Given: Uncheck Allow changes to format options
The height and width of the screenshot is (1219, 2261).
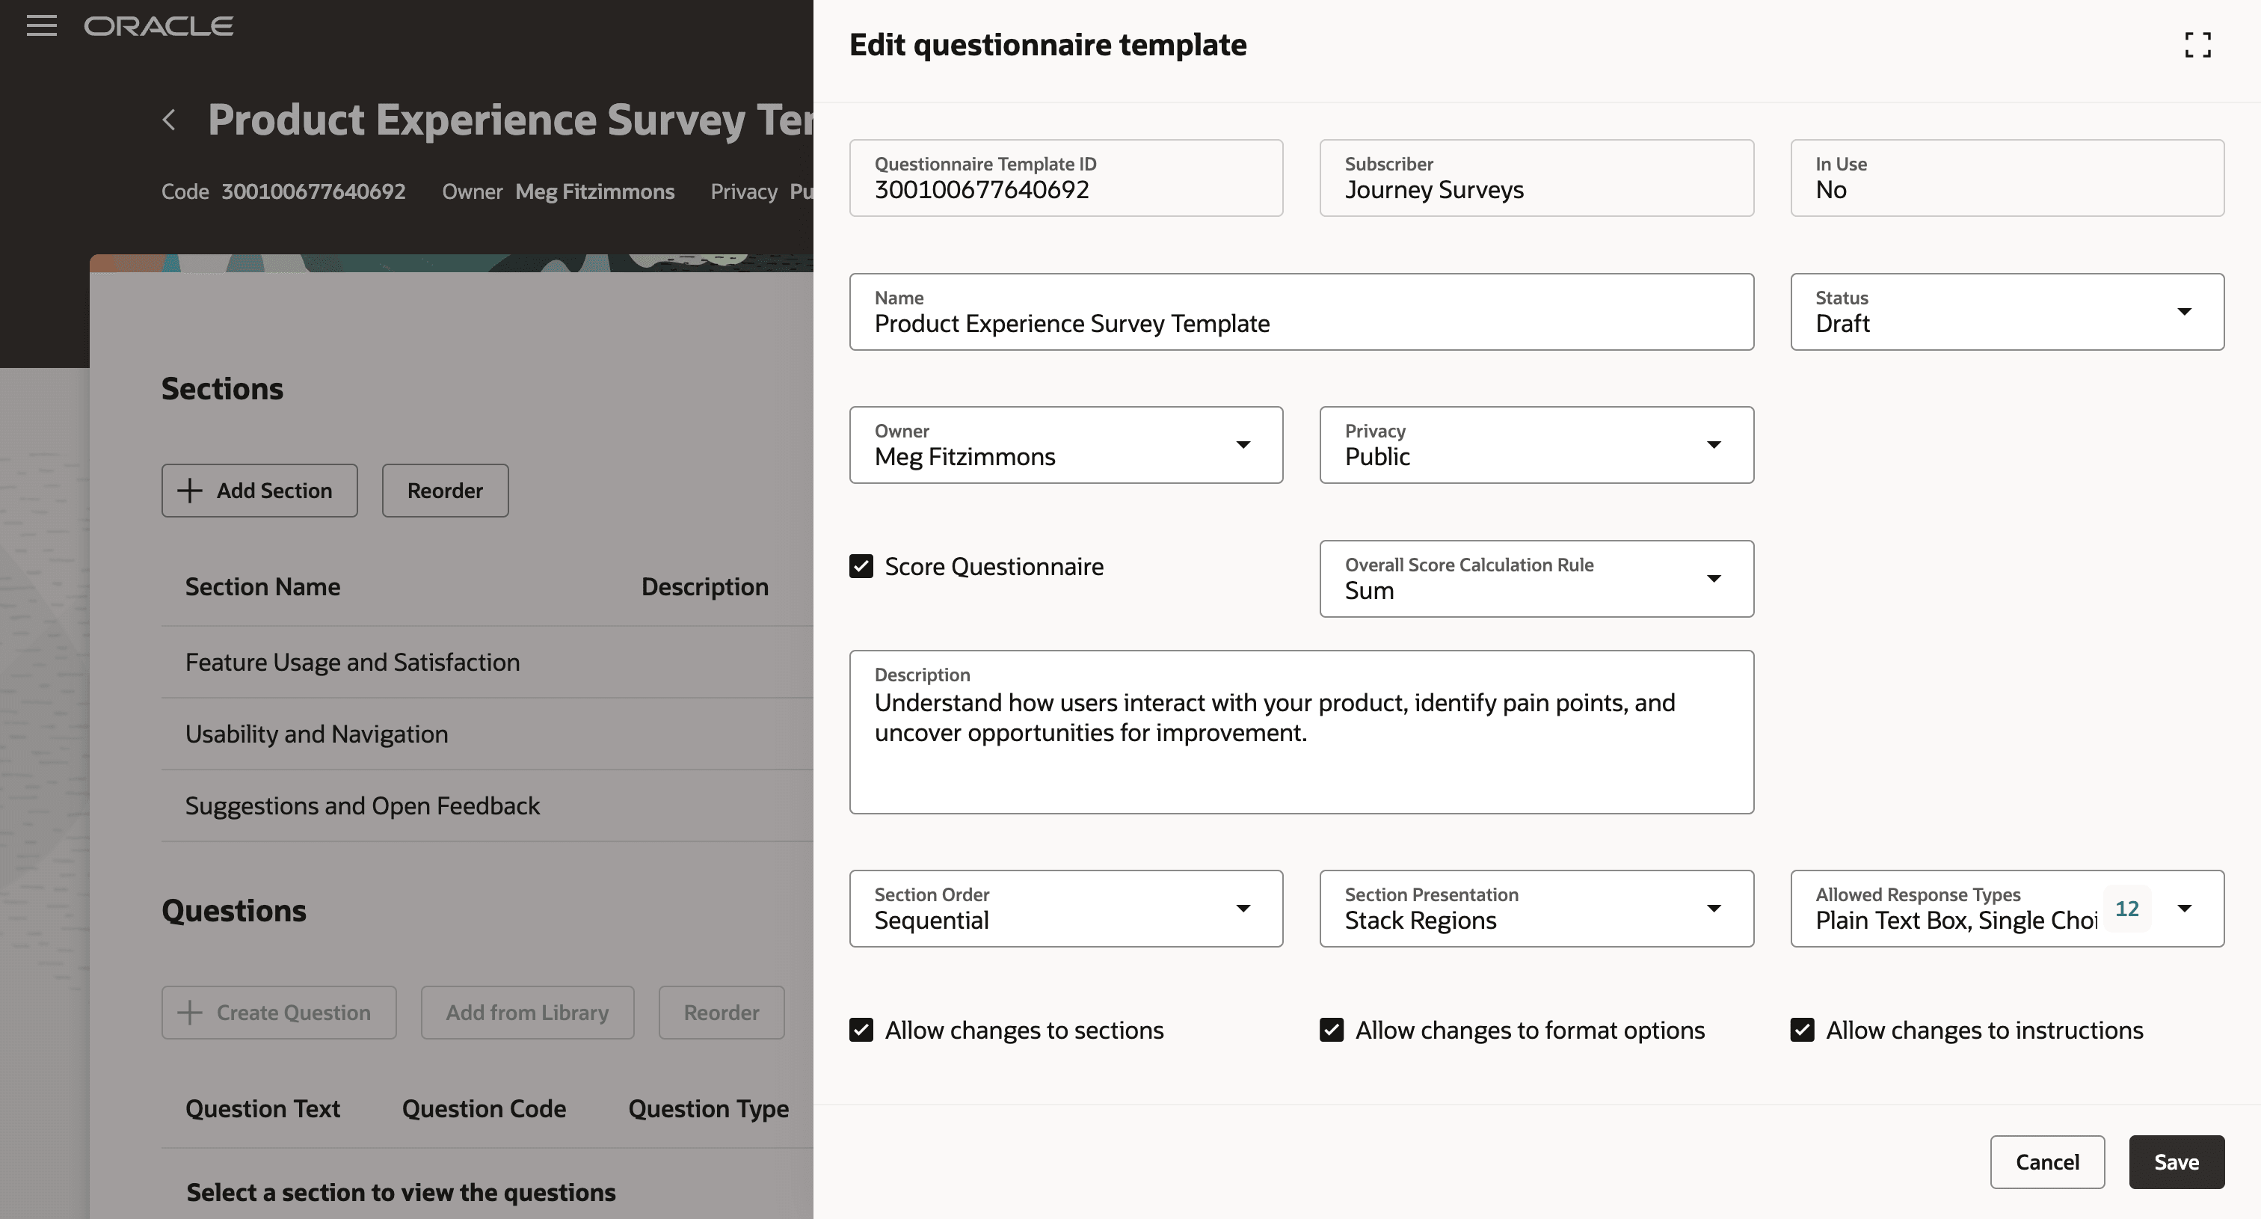Looking at the screenshot, I should point(1332,1030).
